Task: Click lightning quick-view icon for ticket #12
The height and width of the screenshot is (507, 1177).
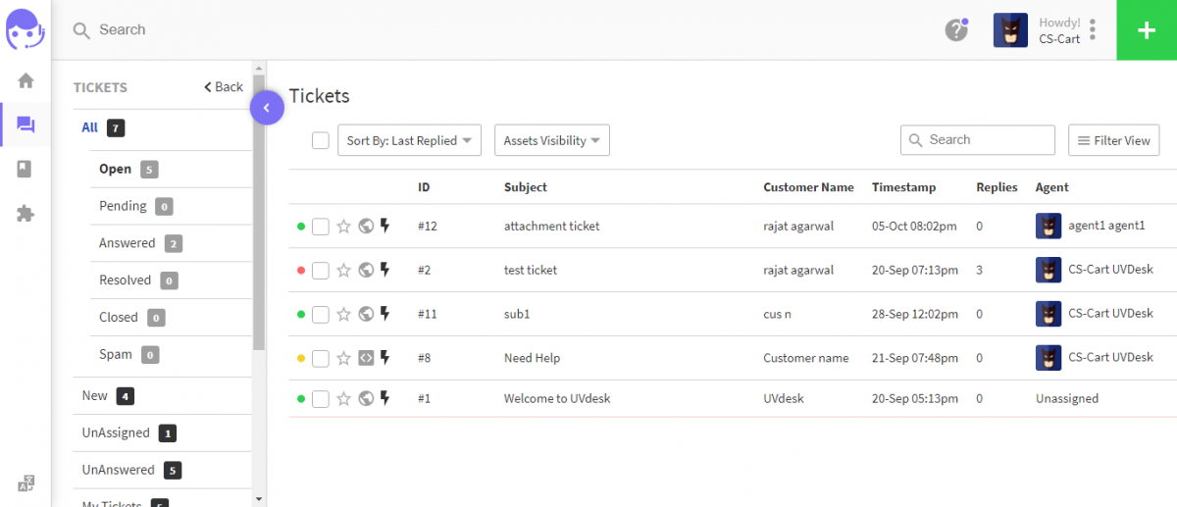Action: point(385,227)
